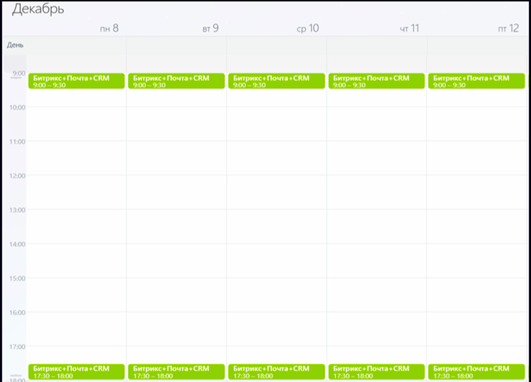Open Thursday 9:00 Битрикс+Почта+CRM event
Screen dimensions: 531x382
point(376,81)
